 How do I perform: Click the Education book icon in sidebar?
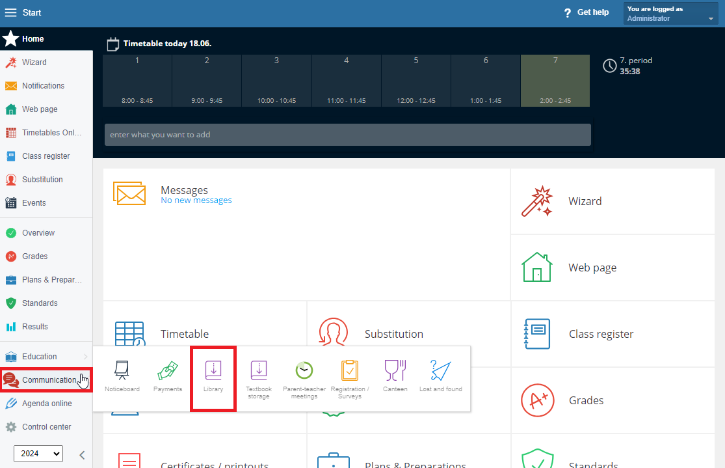(x=10, y=357)
